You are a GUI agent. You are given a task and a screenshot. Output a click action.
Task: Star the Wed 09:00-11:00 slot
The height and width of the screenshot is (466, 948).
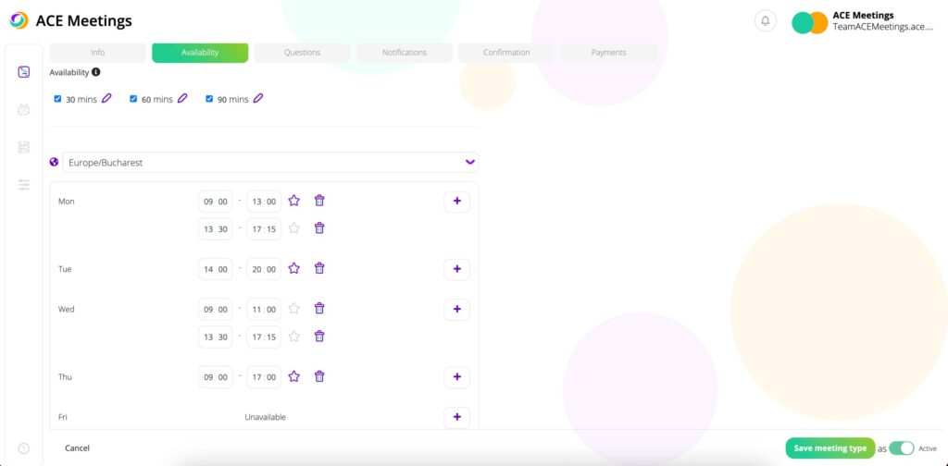tap(293, 309)
